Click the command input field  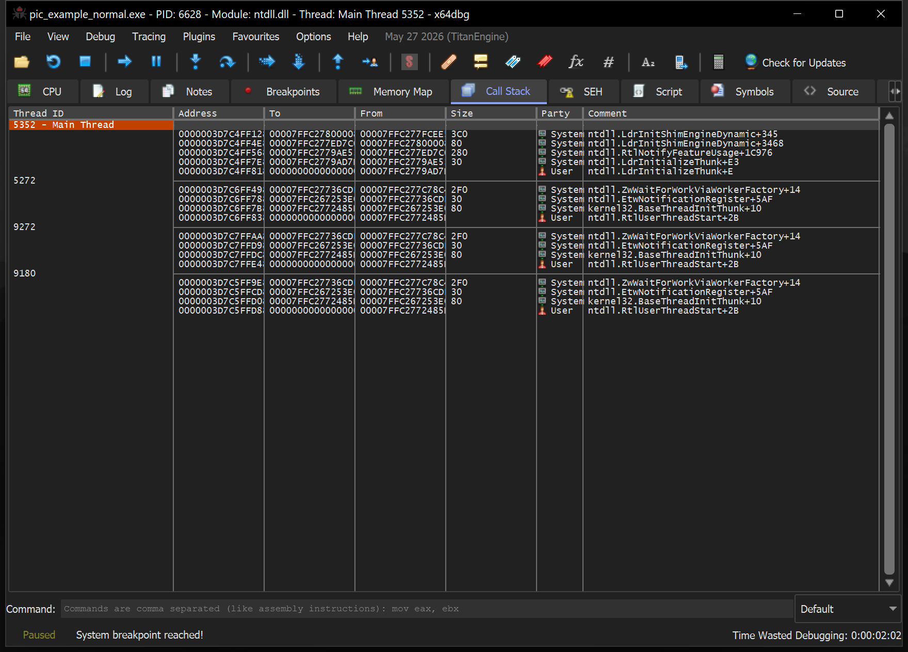427,609
